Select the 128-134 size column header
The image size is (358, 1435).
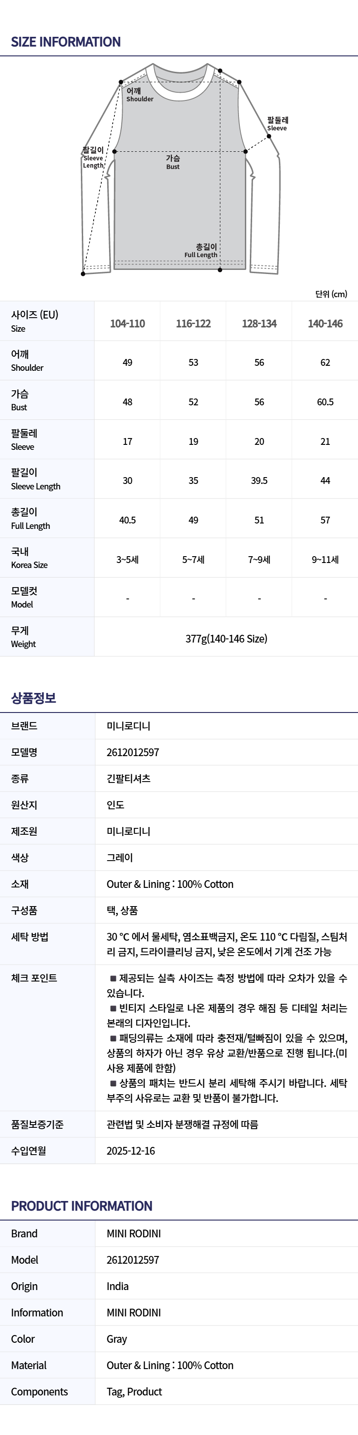(x=259, y=324)
